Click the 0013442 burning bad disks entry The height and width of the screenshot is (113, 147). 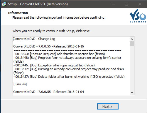coord(69,71)
